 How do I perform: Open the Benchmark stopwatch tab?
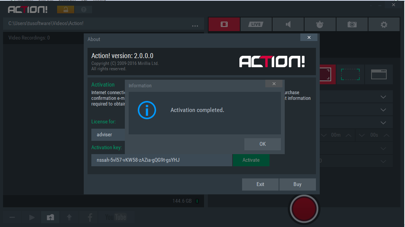tap(320, 24)
